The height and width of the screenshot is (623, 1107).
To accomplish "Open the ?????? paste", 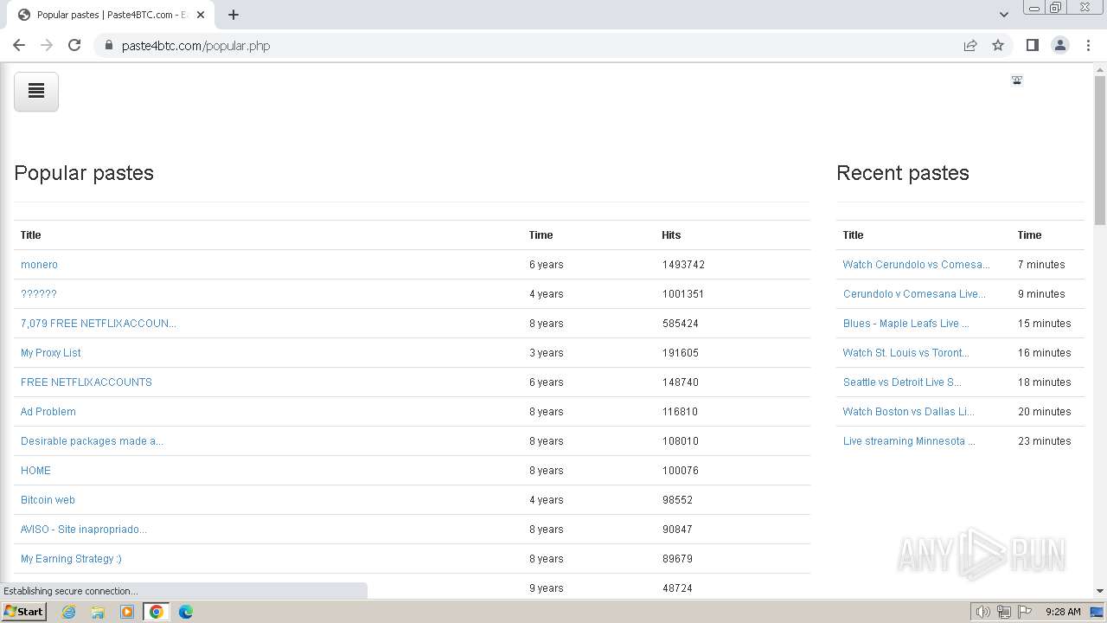I will click(39, 294).
